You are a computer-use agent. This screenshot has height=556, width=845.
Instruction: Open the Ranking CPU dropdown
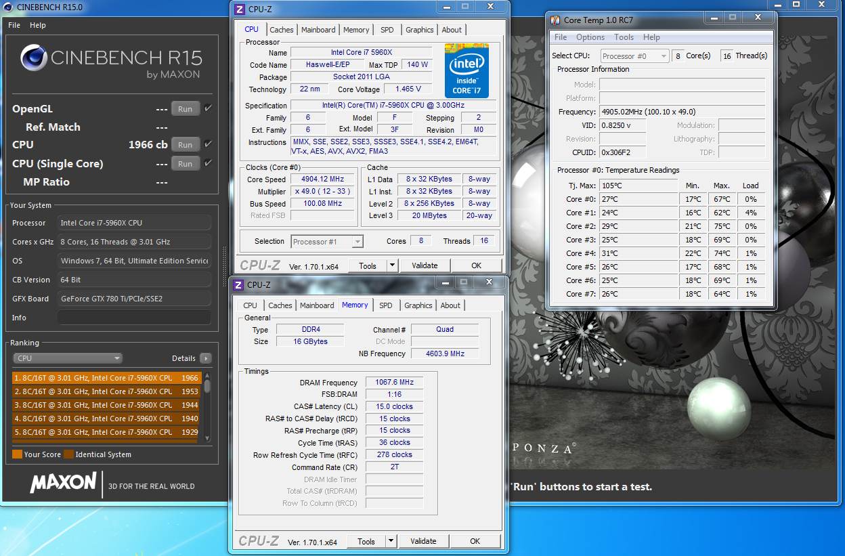[68, 358]
